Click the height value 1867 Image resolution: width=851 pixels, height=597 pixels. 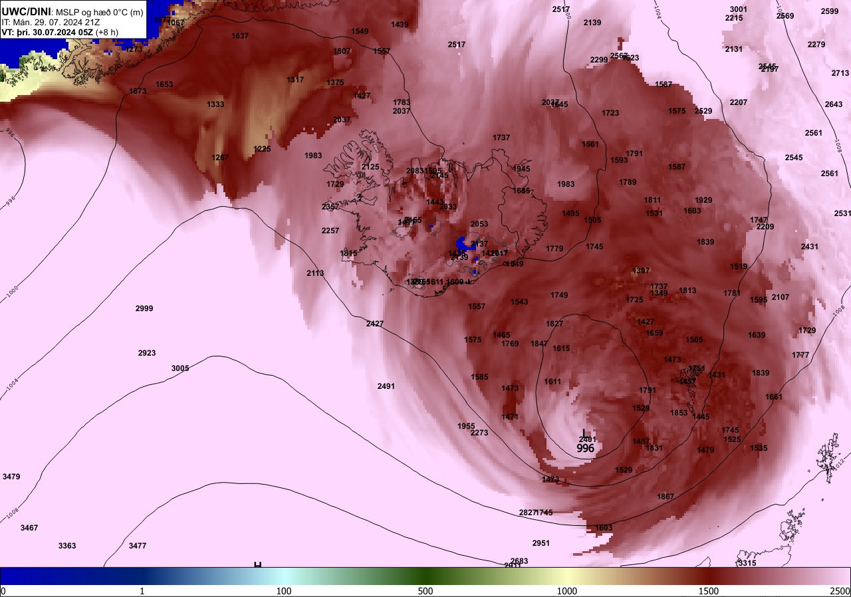tap(666, 497)
